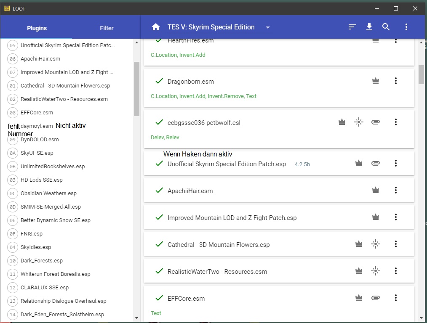Click checkmark beside Cathedral - 3D Mountain Flowers.esp
Viewport: 427px width, 323px height.
coord(159,244)
